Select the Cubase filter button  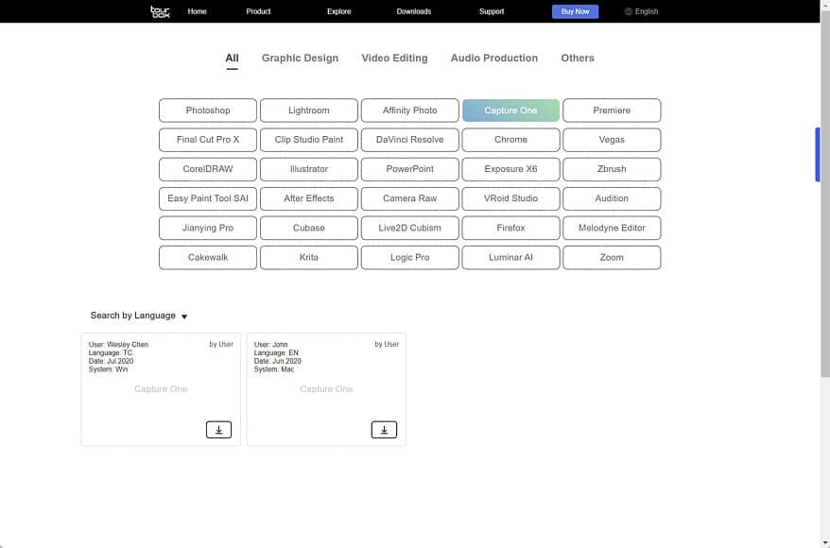tap(309, 228)
